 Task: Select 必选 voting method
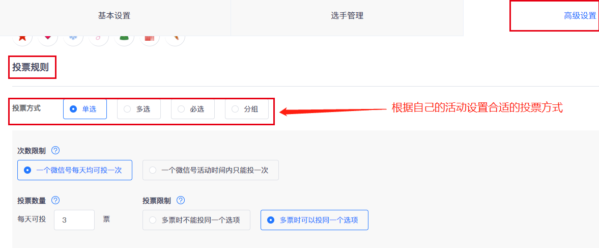[x=193, y=109]
